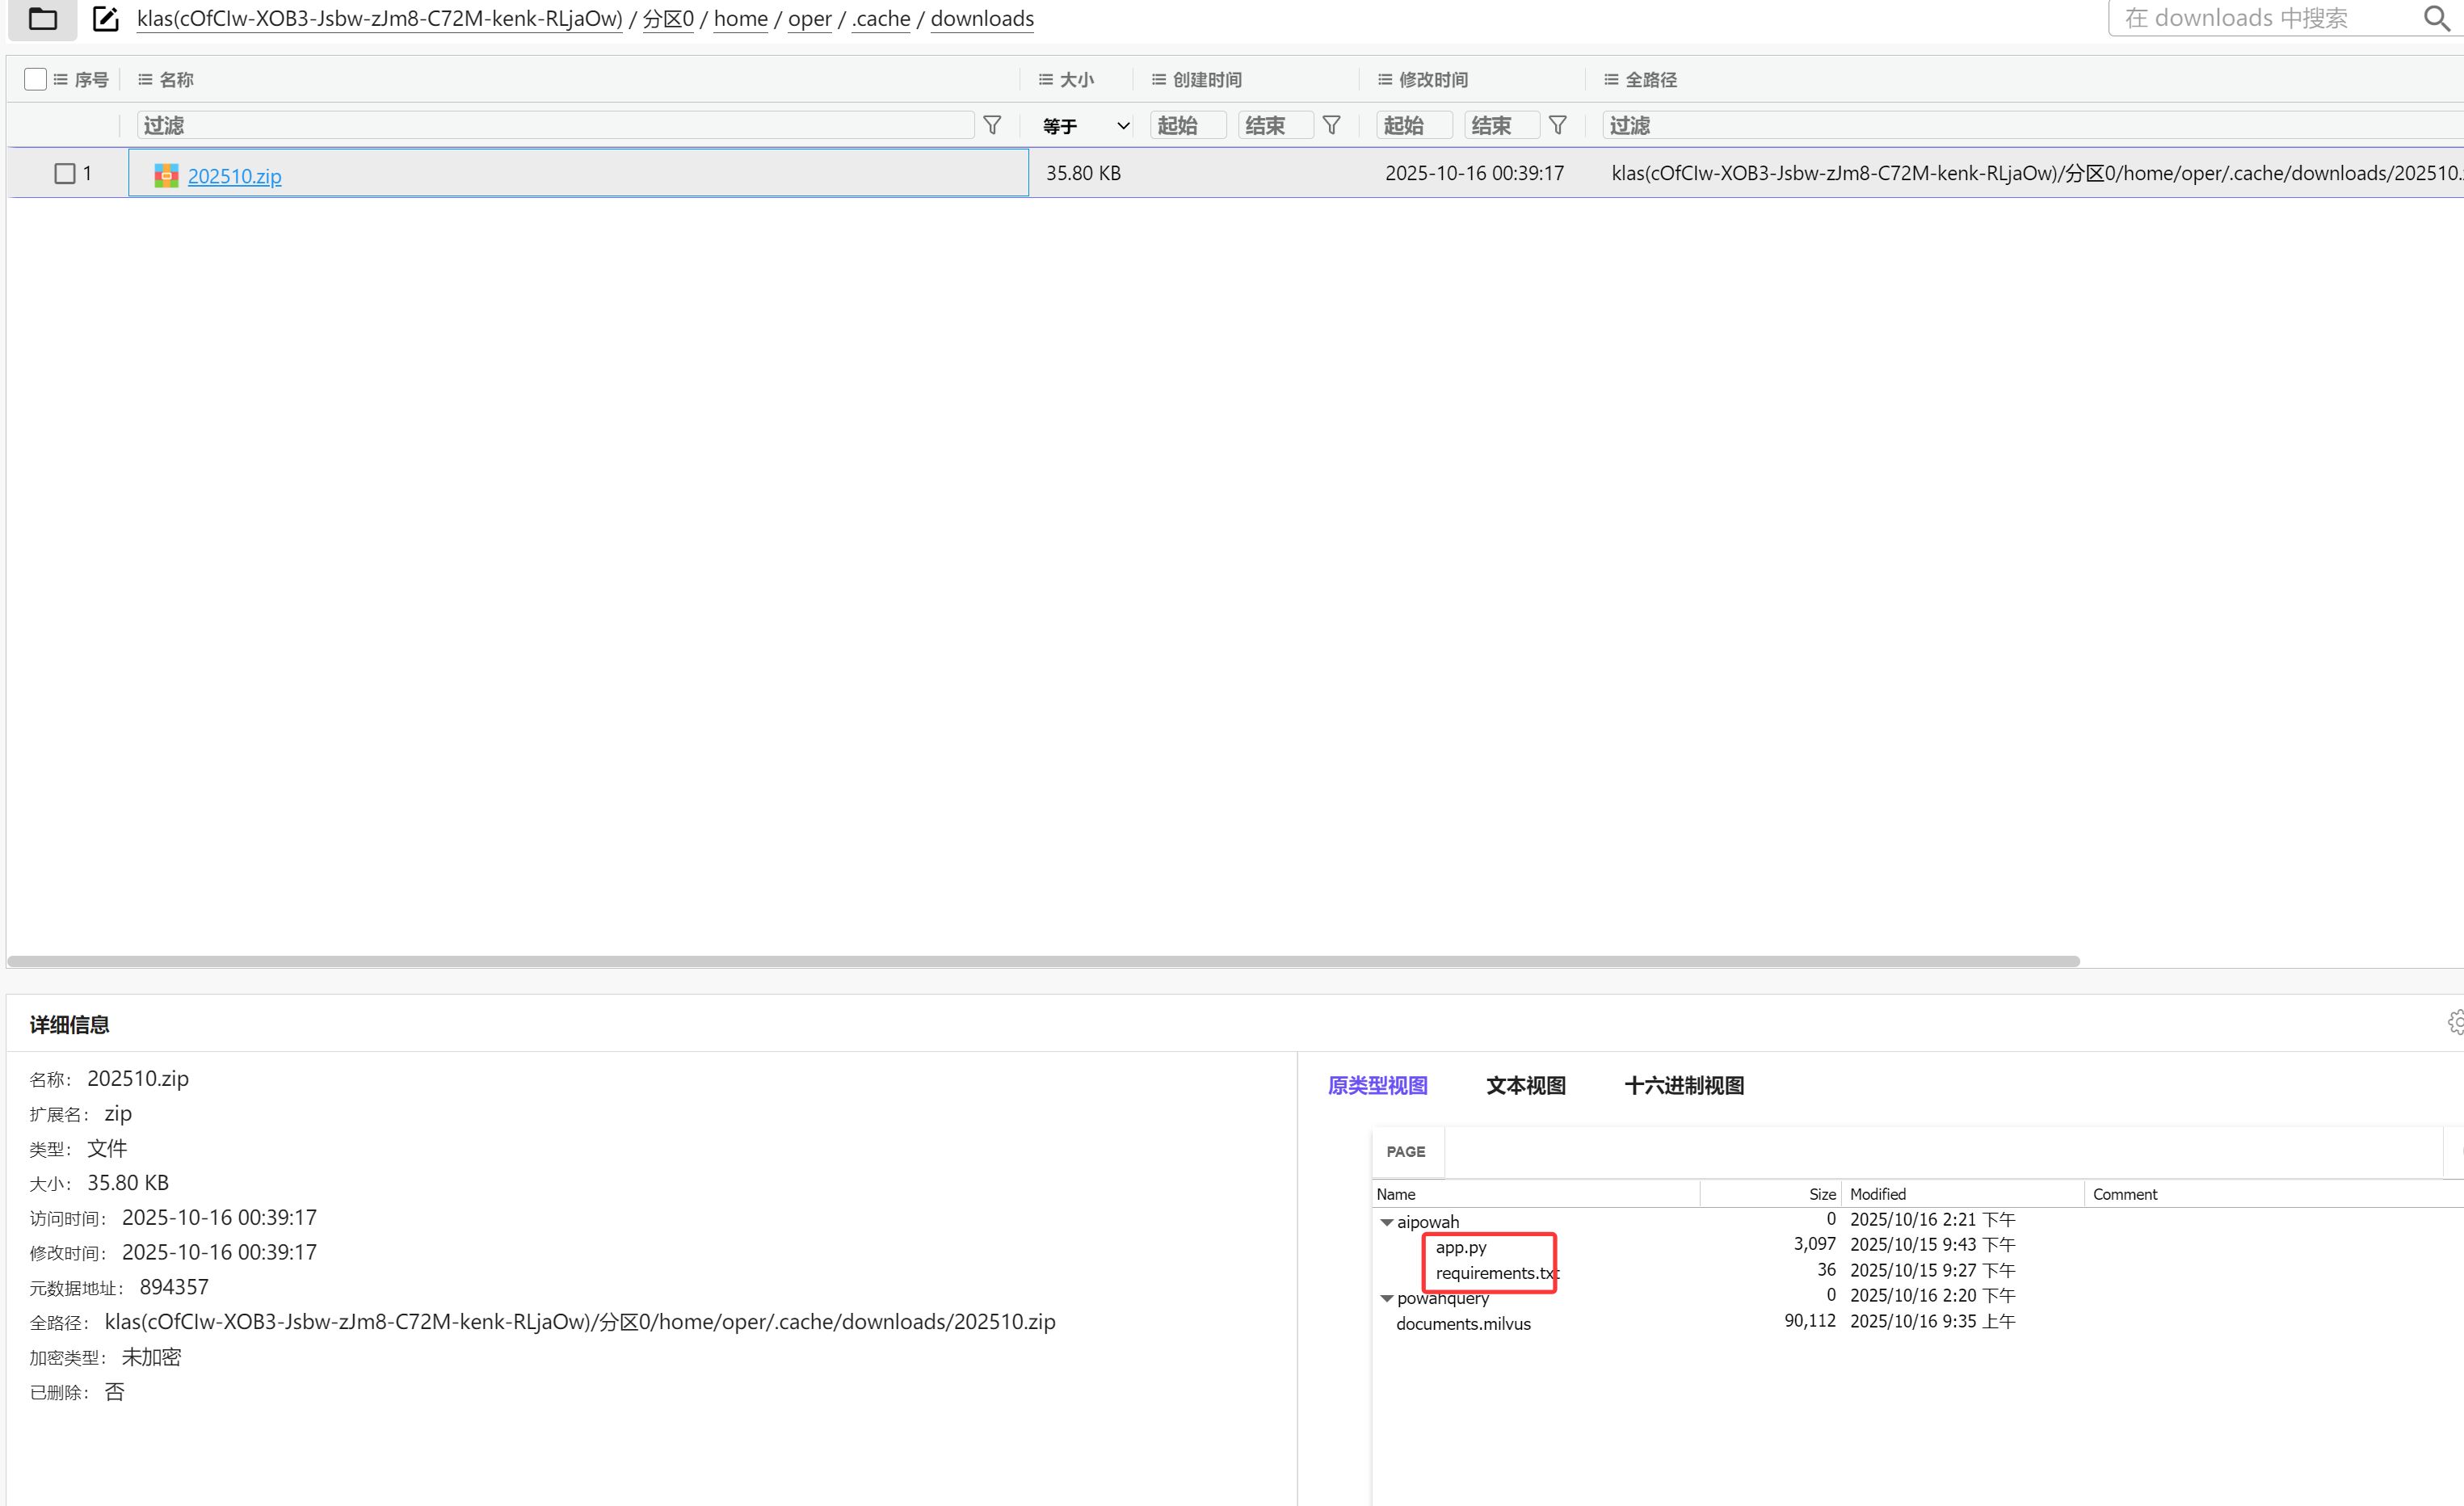Click the horizontal scrollbar of the file list
The width and height of the screenshot is (2464, 1506).
click(x=1042, y=961)
